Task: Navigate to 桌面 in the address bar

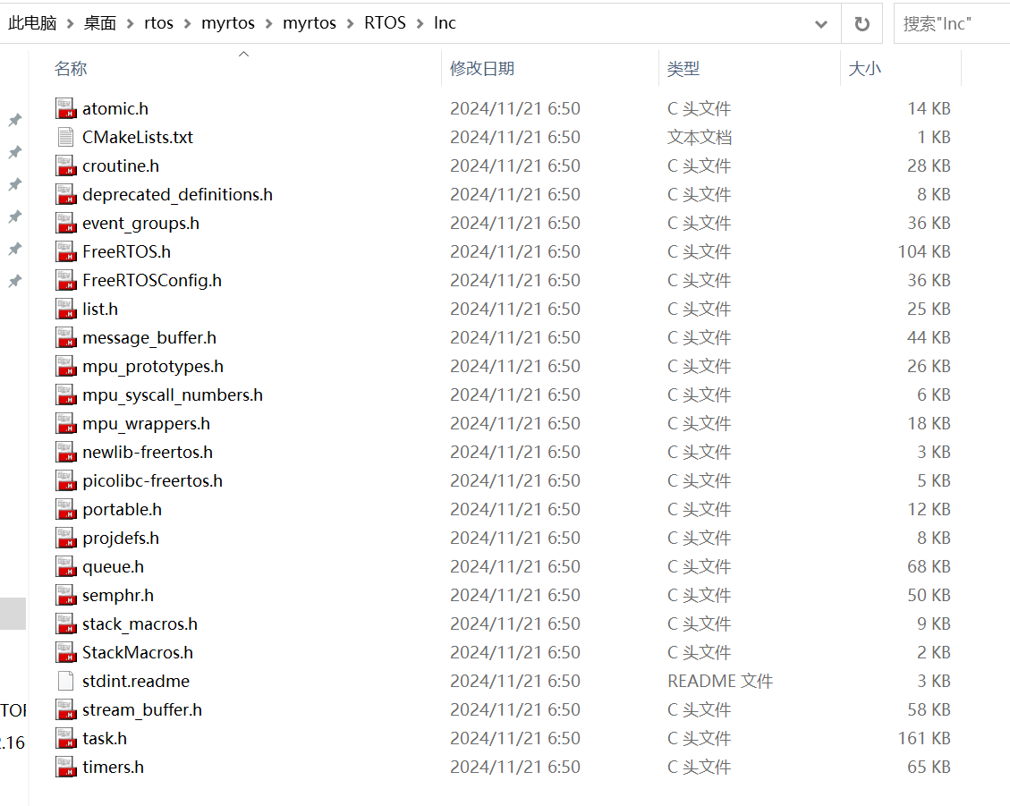Action: [100, 23]
